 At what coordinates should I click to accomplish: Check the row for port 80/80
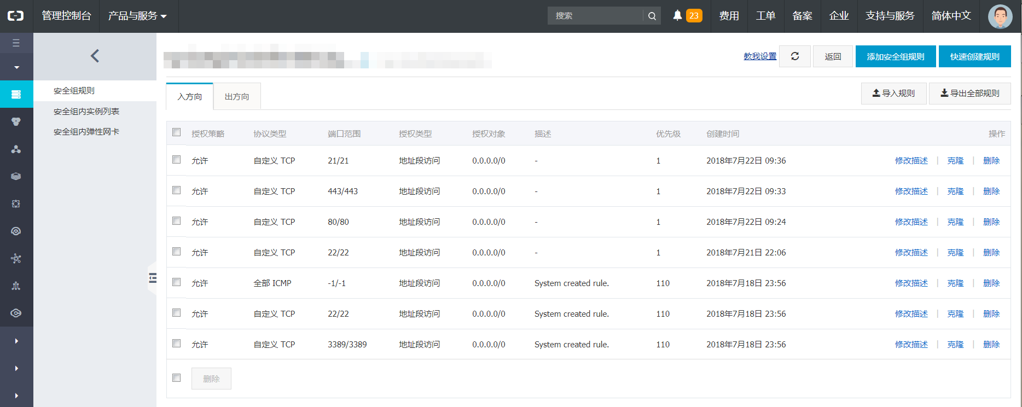click(176, 221)
